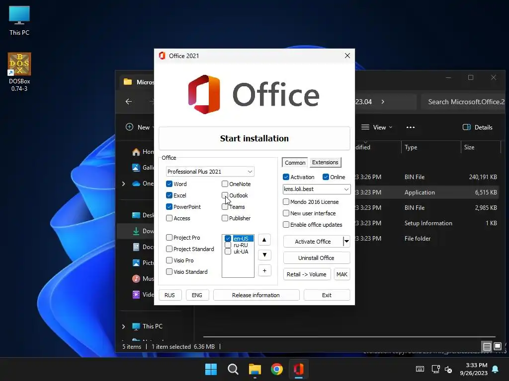Expand the This PC tree node
509x381 pixels.
[x=123, y=326]
